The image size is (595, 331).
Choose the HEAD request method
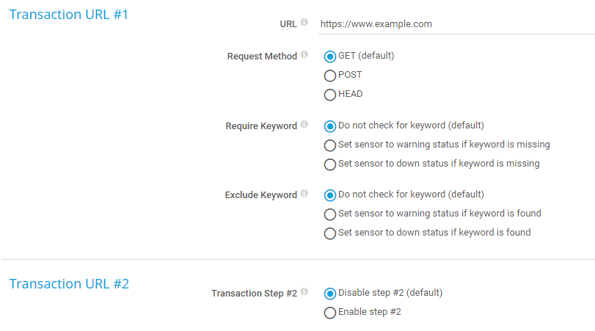pos(330,95)
